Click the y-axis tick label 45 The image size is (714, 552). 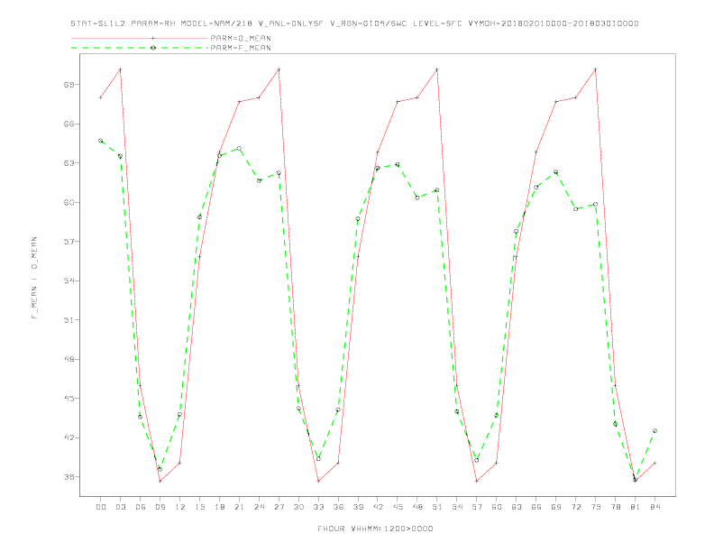[x=69, y=399]
